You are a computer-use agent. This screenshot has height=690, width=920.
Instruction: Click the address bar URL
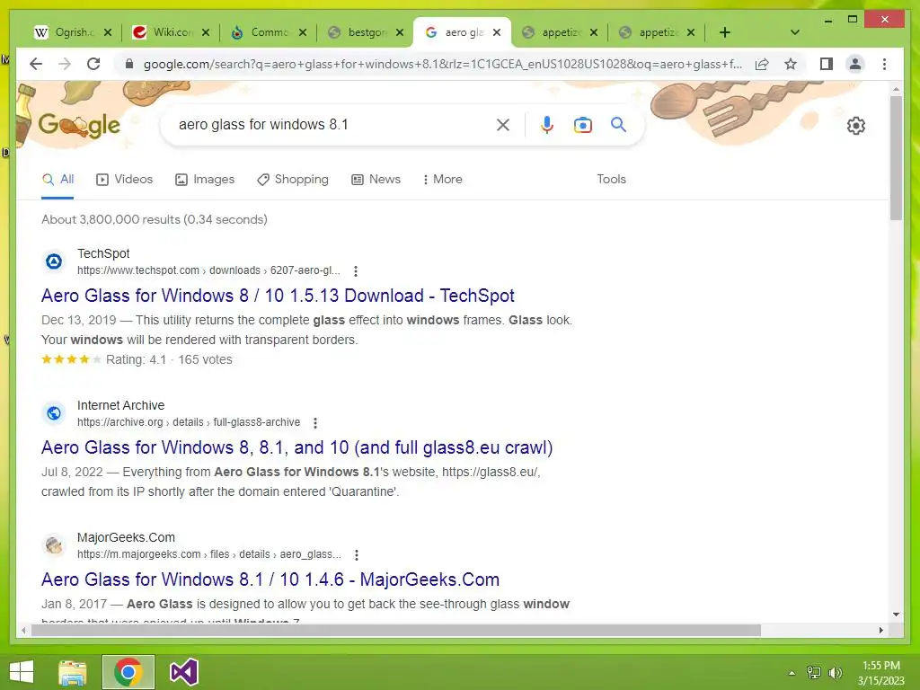click(x=443, y=64)
